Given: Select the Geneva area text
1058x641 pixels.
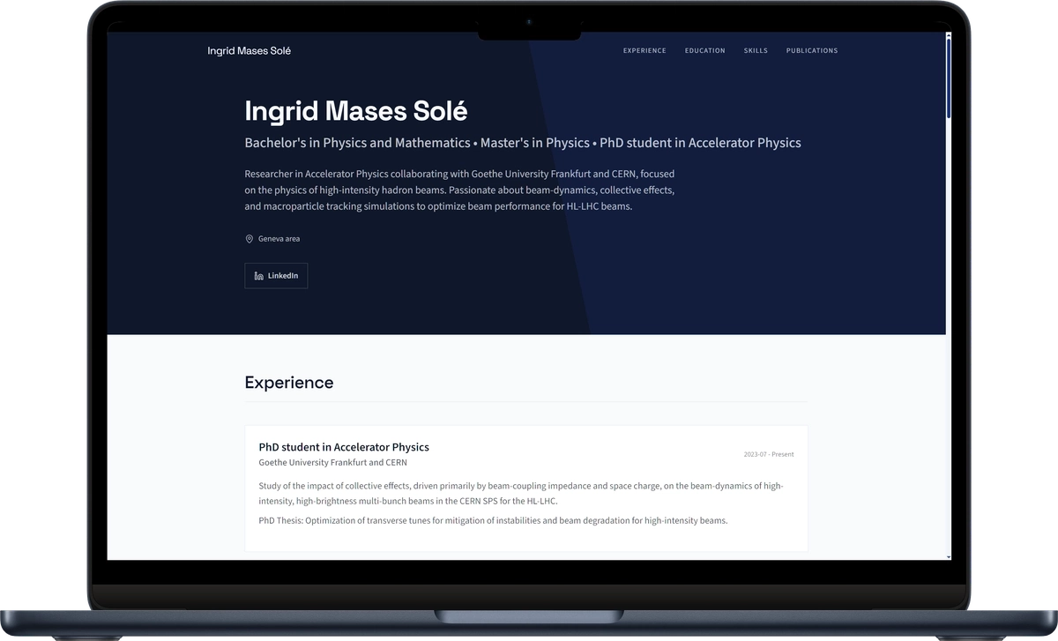Looking at the screenshot, I should pos(279,239).
